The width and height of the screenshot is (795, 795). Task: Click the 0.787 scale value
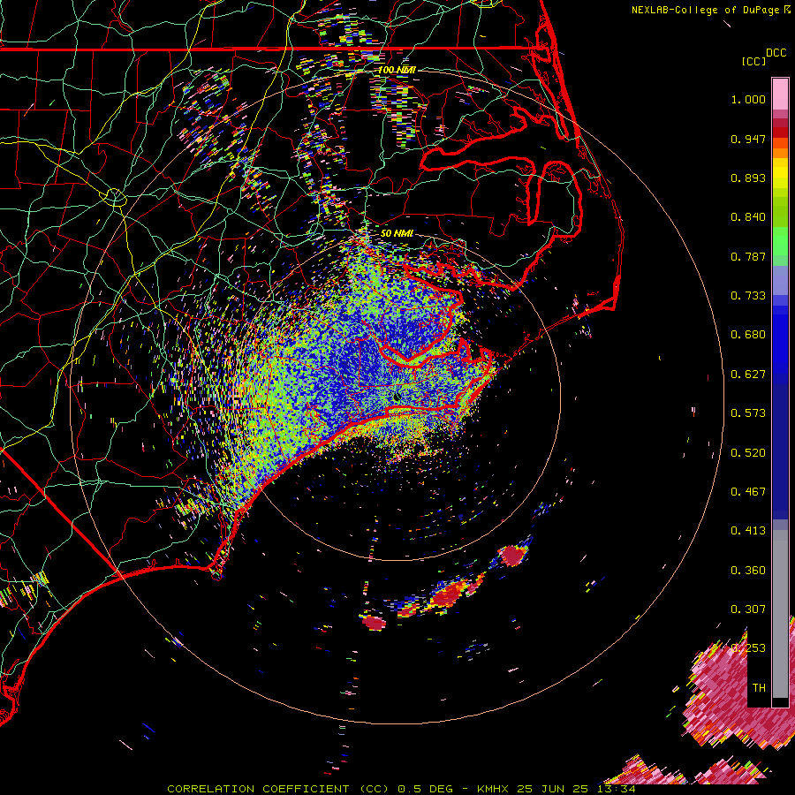pyautogui.click(x=748, y=256)
